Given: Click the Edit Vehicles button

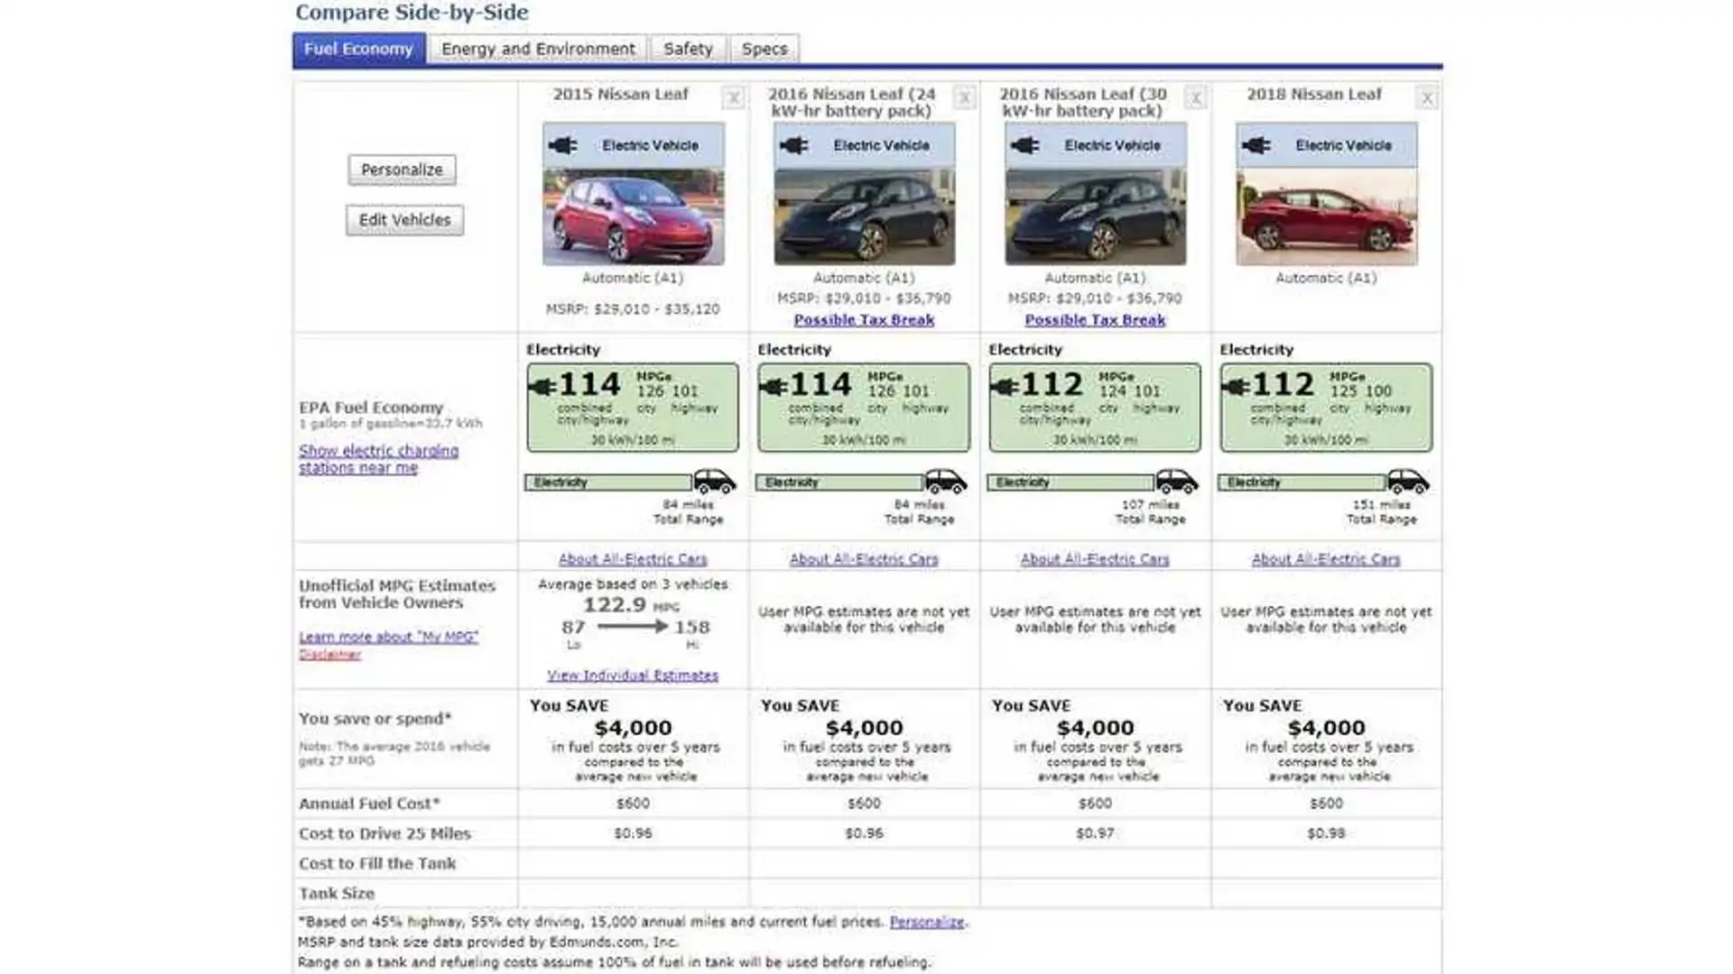Looking at the screenshot, I should click(404, 220).
